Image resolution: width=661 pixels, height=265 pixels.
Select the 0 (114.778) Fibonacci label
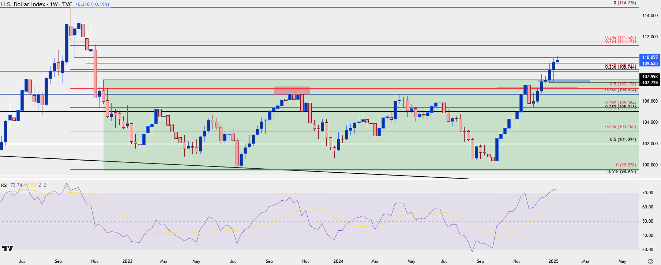pyautogui.click(x=625, y=3)
